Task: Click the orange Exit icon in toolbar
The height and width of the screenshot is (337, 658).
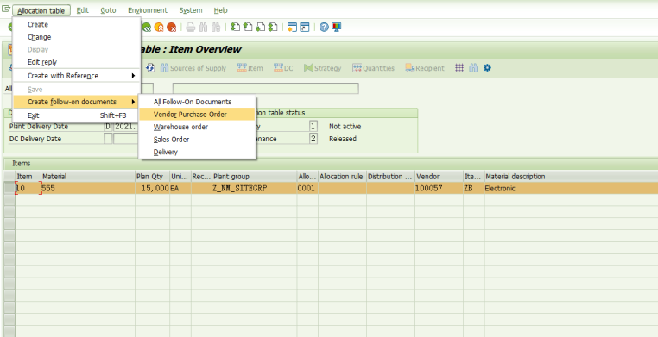Action: click(x=159, y=28)
